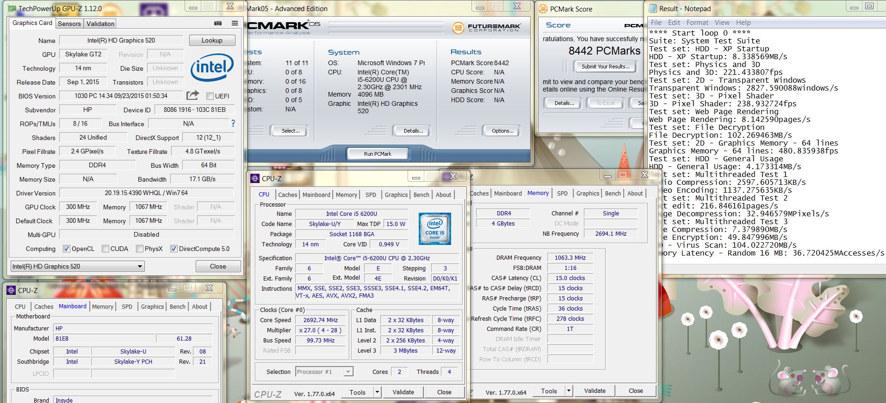Click Submit Your Results button
886x403 pixels.
[606, 67]
